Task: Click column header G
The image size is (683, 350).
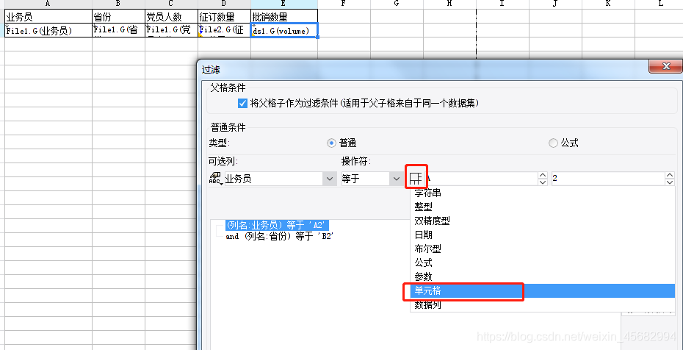Action: [397, 4]
